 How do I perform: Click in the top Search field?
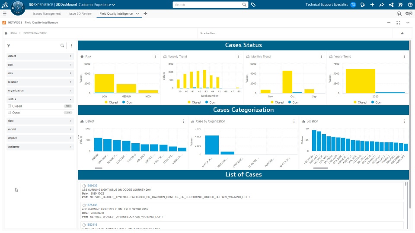point(208,5)
